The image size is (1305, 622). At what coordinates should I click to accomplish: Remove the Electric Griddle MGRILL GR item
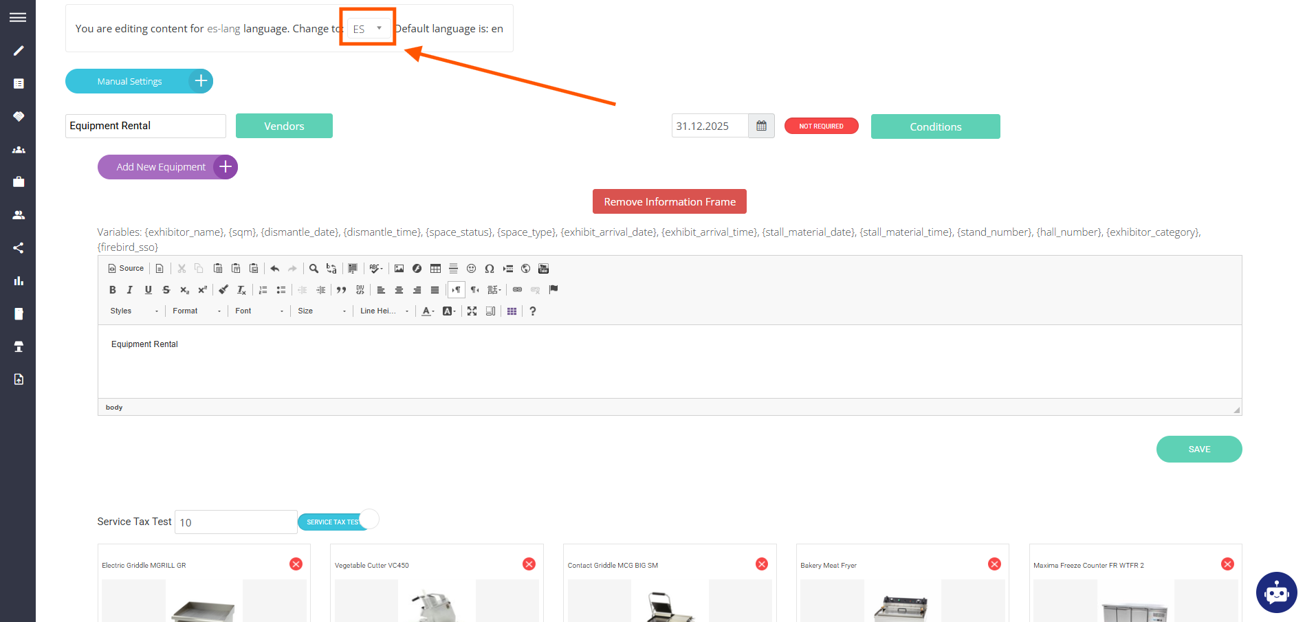[x=296, y=564]
